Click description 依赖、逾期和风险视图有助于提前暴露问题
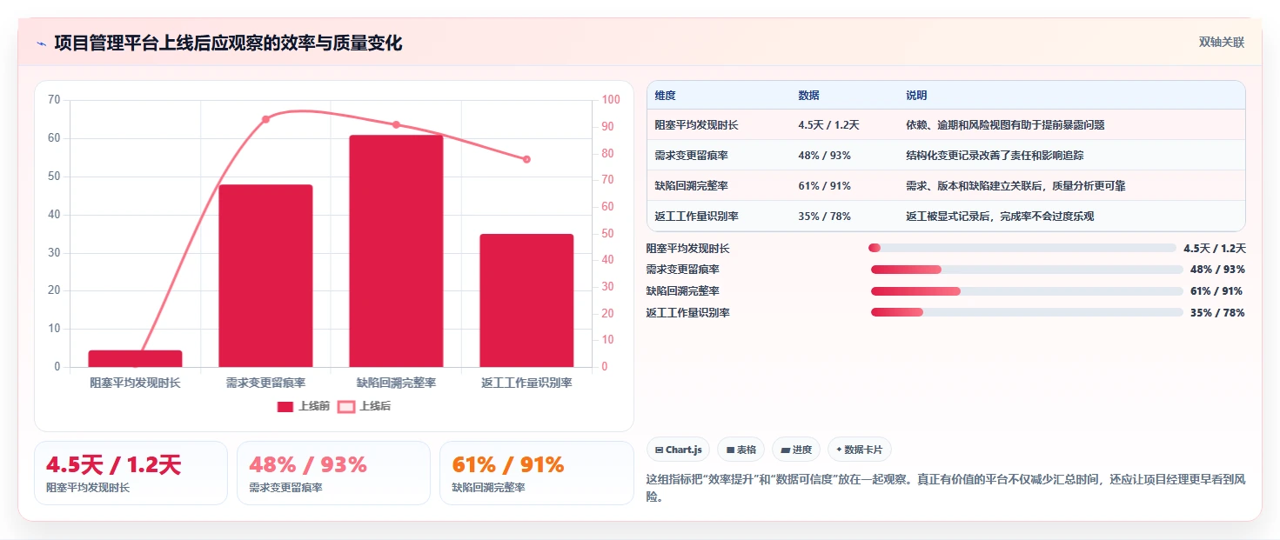The width and height of the screenshot is (1280, 540). coord(1005,125)
